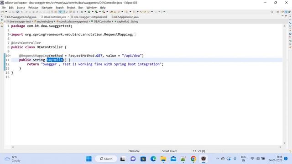
Task: Open the File menu
Action: [x=4, y=8]
